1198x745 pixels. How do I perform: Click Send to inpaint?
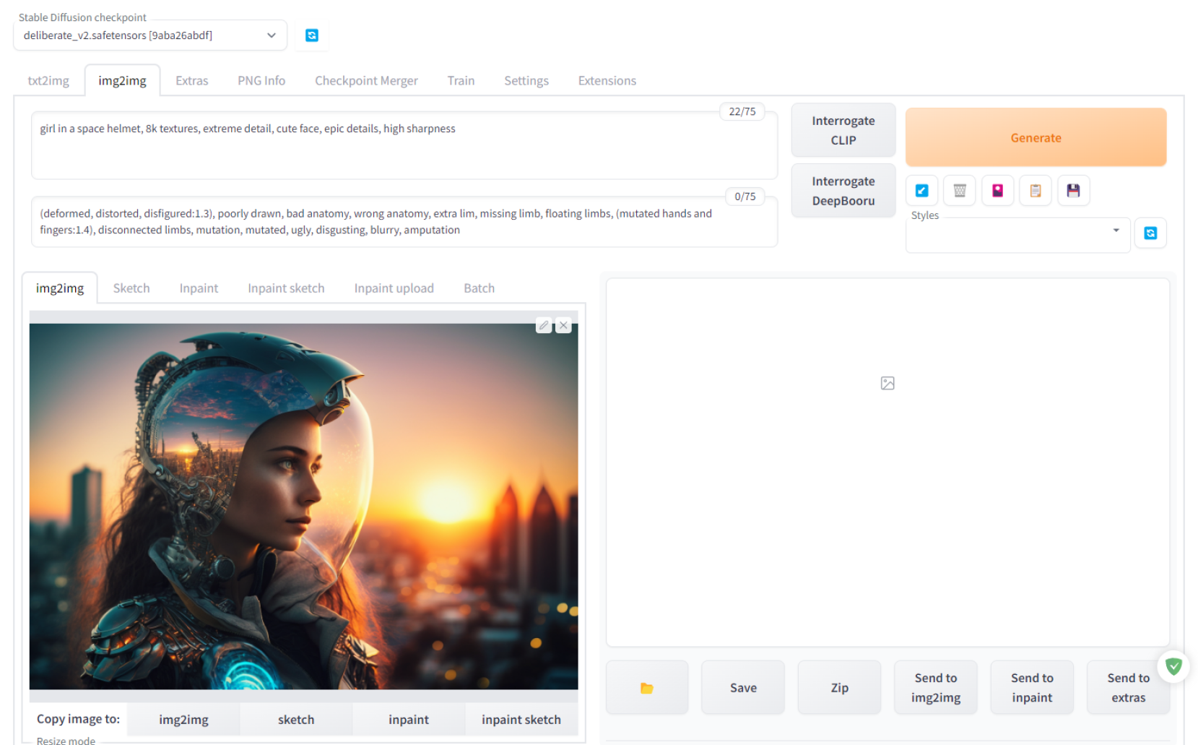click(x=1032, y=688)
